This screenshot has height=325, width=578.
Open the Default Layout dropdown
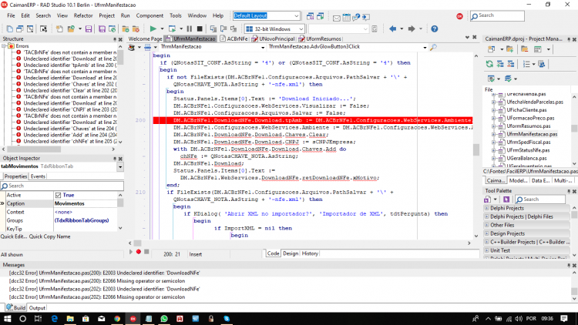coord(297,16)
